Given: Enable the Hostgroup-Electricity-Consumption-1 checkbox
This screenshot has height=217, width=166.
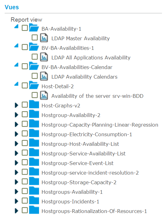Looking at the screenshot, I should [x=25, y=133].
